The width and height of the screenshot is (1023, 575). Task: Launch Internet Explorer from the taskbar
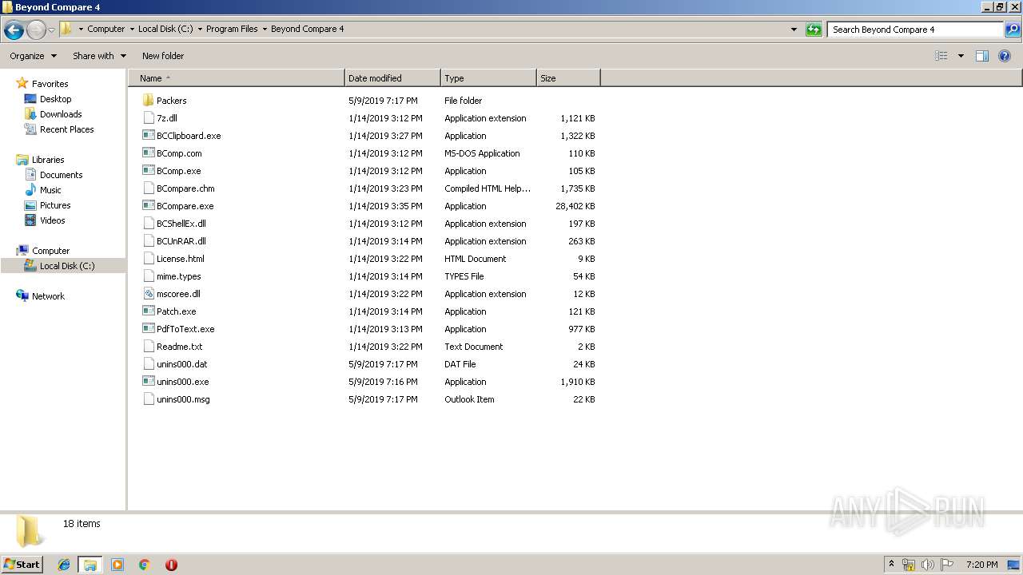[x=64, y=565]
